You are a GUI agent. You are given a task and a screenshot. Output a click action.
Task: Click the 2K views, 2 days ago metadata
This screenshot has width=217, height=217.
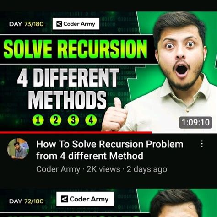tap(127, 169)
